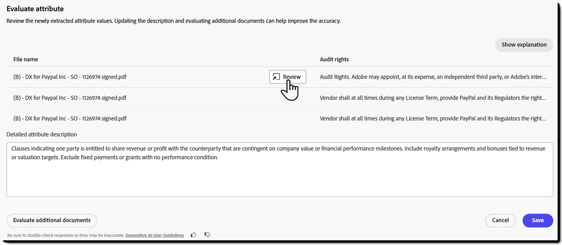This screenshot has height=245, width=562.
Task: Click the second DX for Paypal Inc filename
Action: (70, 98)
